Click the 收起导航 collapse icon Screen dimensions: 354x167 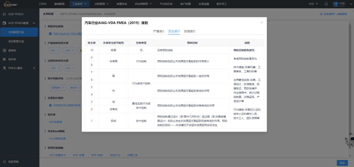click(4, 161)
